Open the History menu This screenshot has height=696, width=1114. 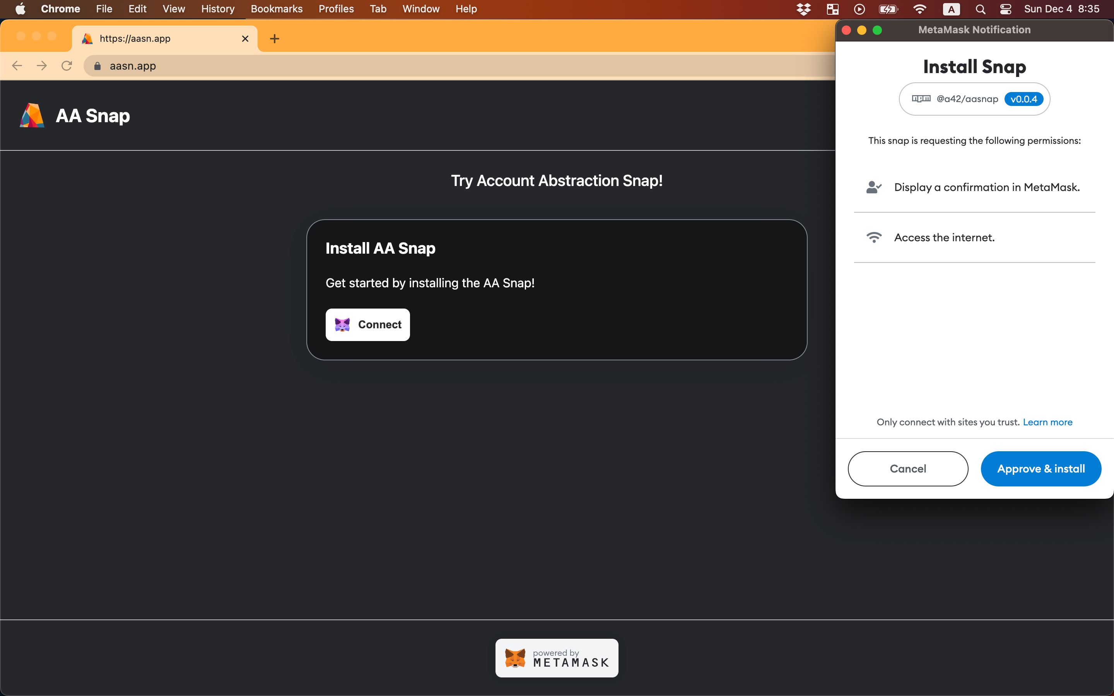point(218,9)
